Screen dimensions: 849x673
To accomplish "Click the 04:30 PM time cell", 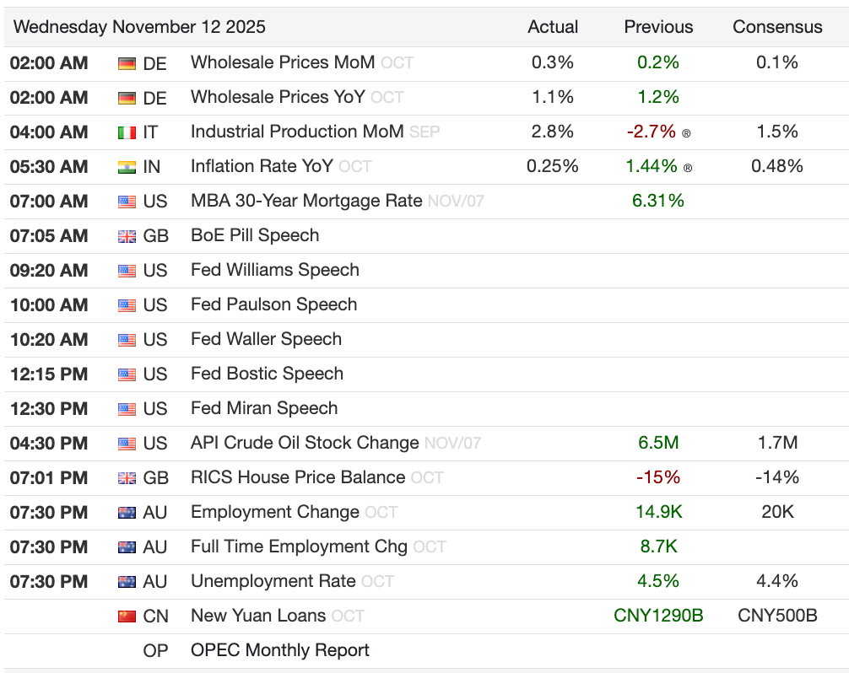I will point(49,444).
